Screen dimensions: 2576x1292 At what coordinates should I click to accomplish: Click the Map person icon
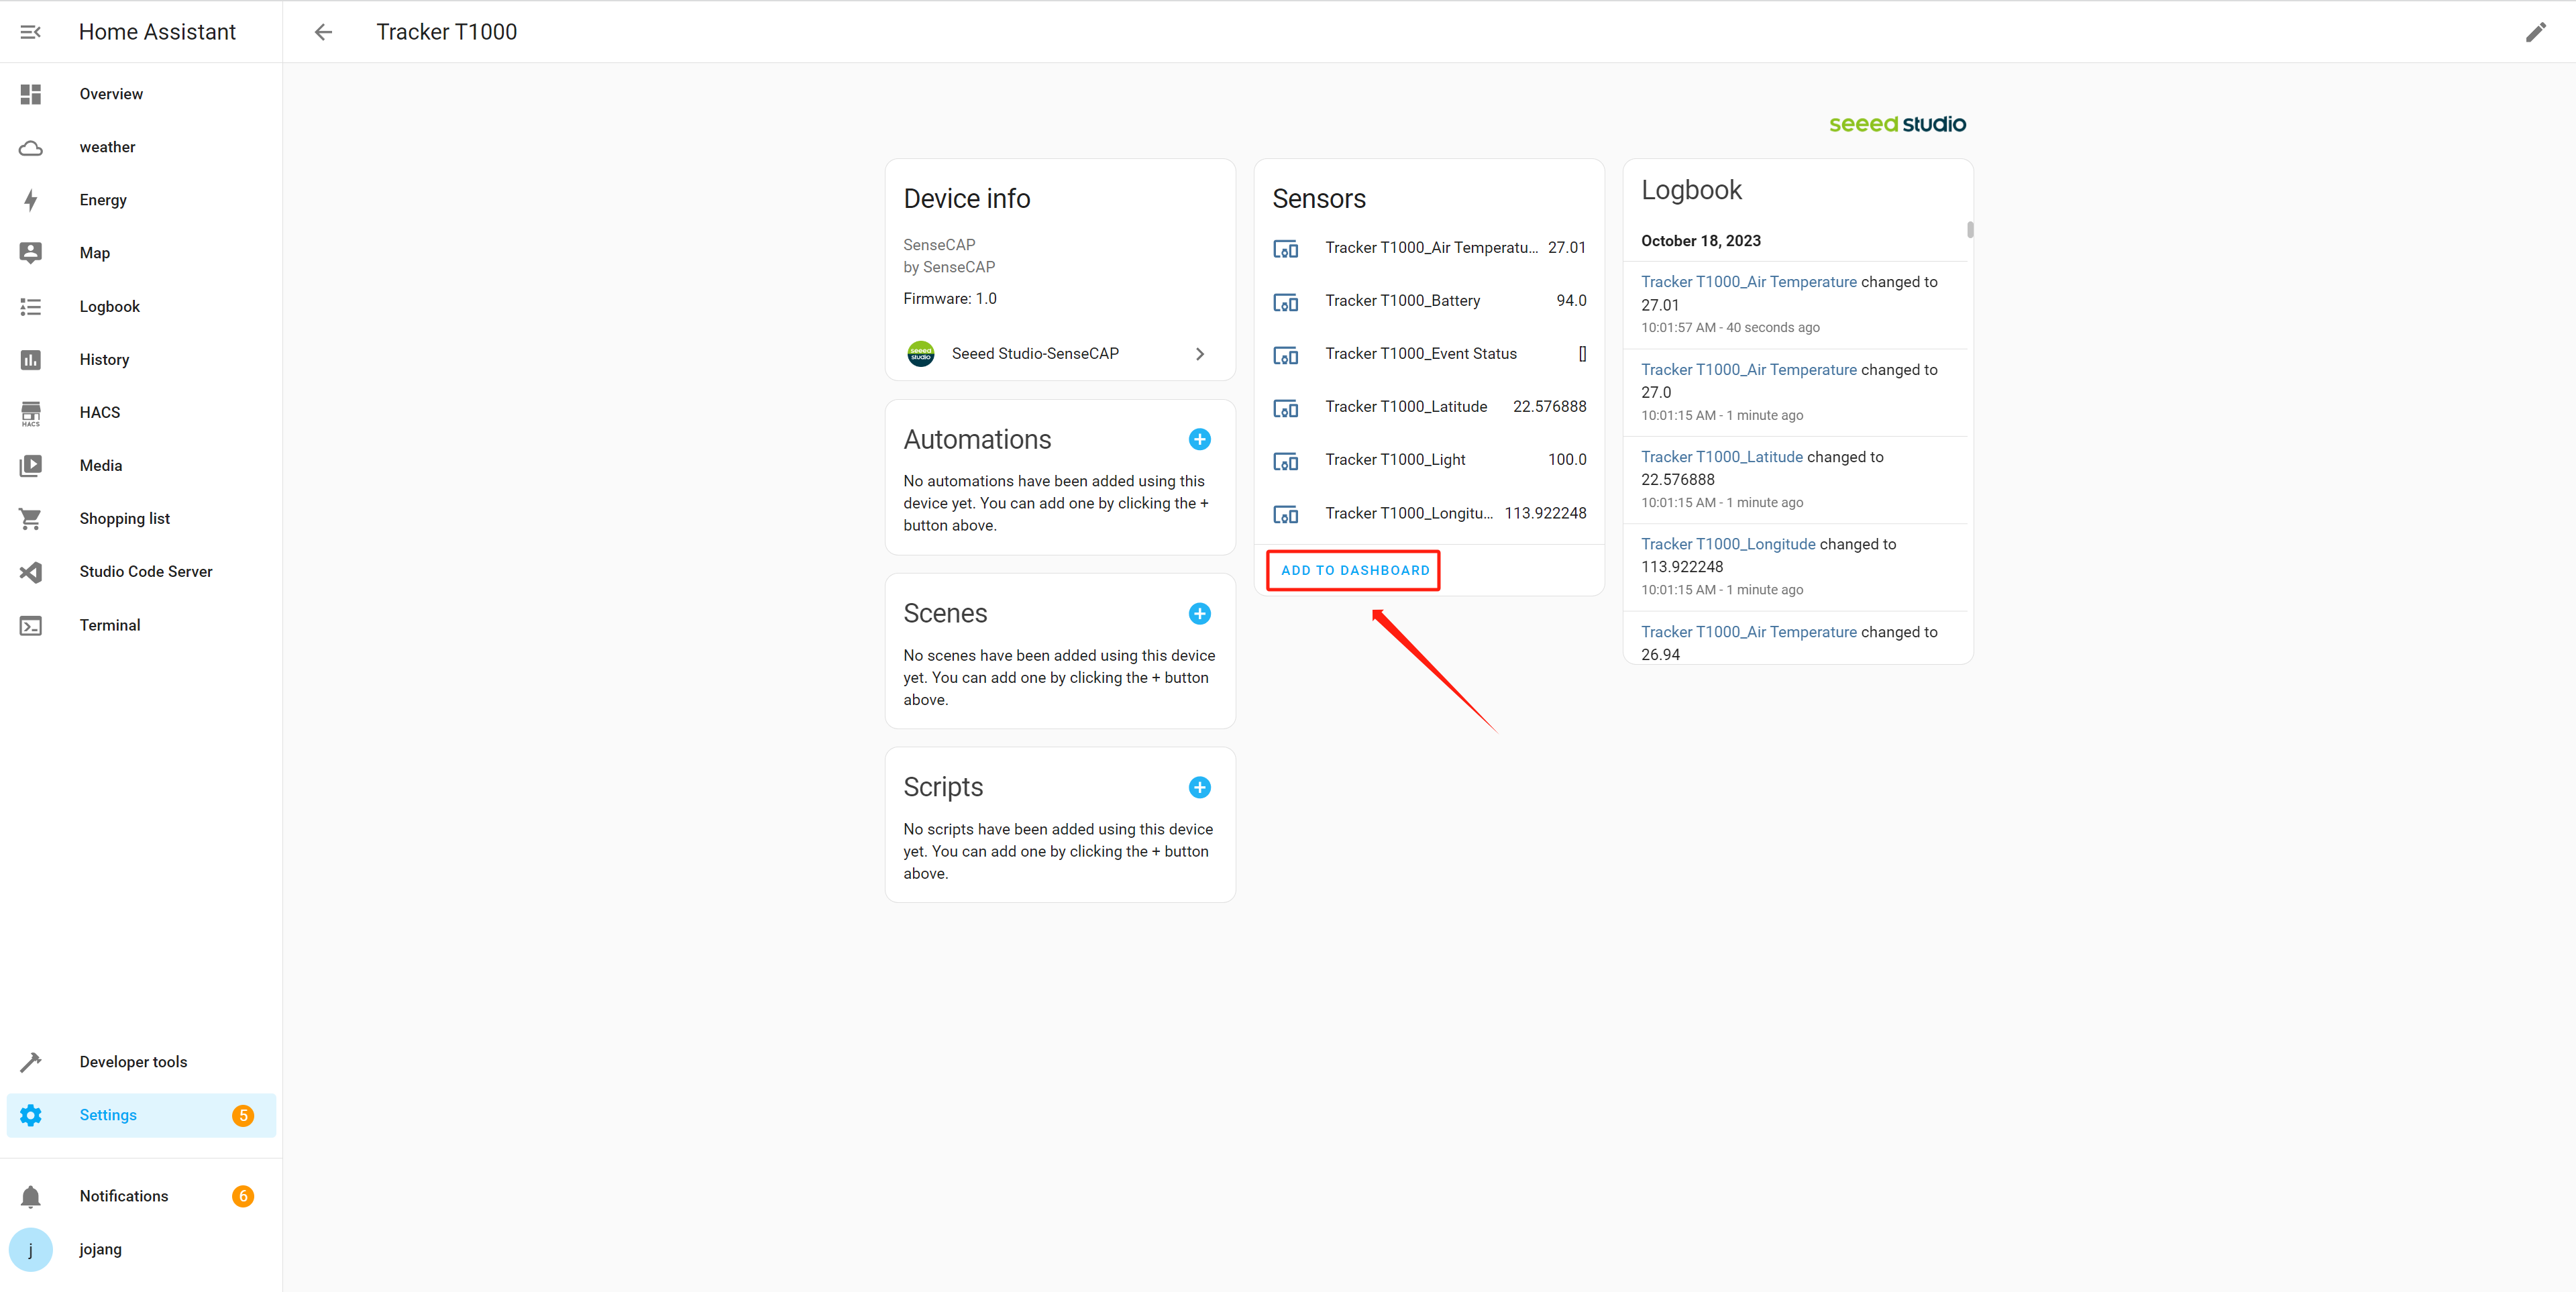coord(31,253)
